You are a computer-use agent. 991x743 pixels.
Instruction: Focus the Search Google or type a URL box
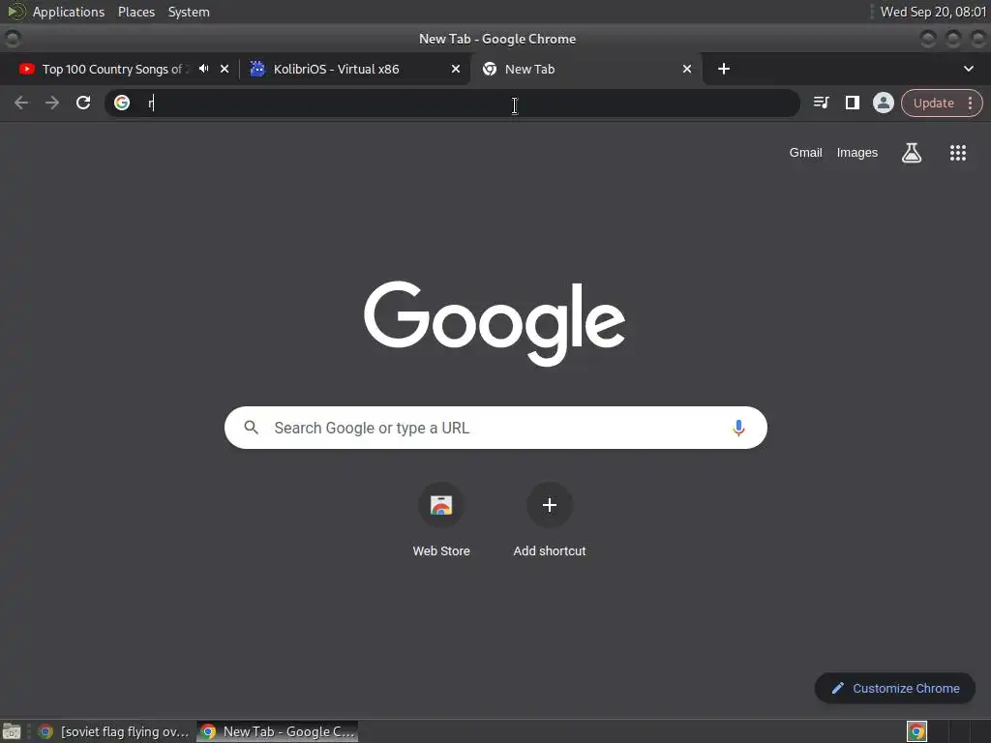pyautogui.click(x=495, y=428)
